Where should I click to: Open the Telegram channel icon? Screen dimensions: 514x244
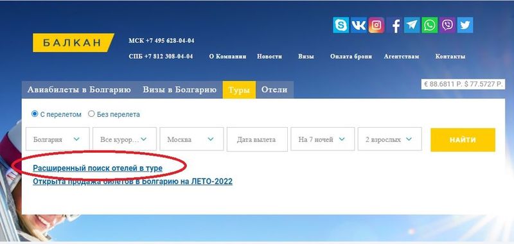412,25
